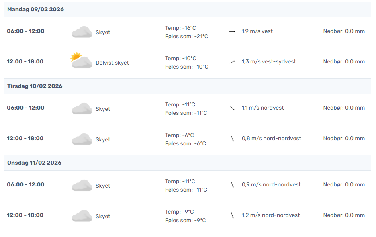Click the wind arrow beside 1,1 m/s nordvest
Image resolution: width=376 pixels, height=237 pixels.
pyautogui.click(x=232, y=108)
